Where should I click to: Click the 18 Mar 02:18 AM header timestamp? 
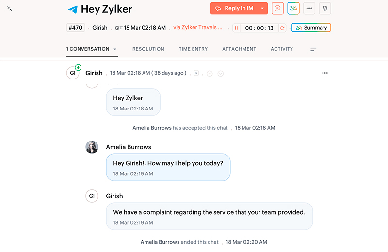point(145,28)
